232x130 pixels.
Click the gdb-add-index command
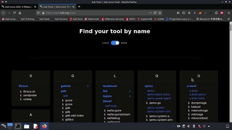pos(74,116)
